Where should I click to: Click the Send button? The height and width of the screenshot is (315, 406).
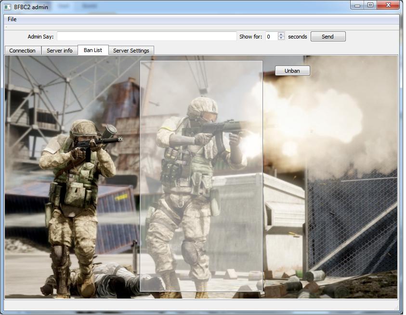coord(328,37)
